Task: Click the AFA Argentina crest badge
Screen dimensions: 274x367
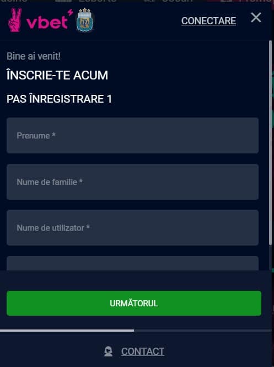Action: [x=85, y=20]
